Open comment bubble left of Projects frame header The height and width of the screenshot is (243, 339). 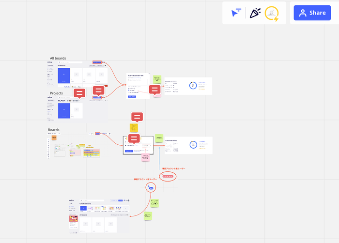[79, 92]
